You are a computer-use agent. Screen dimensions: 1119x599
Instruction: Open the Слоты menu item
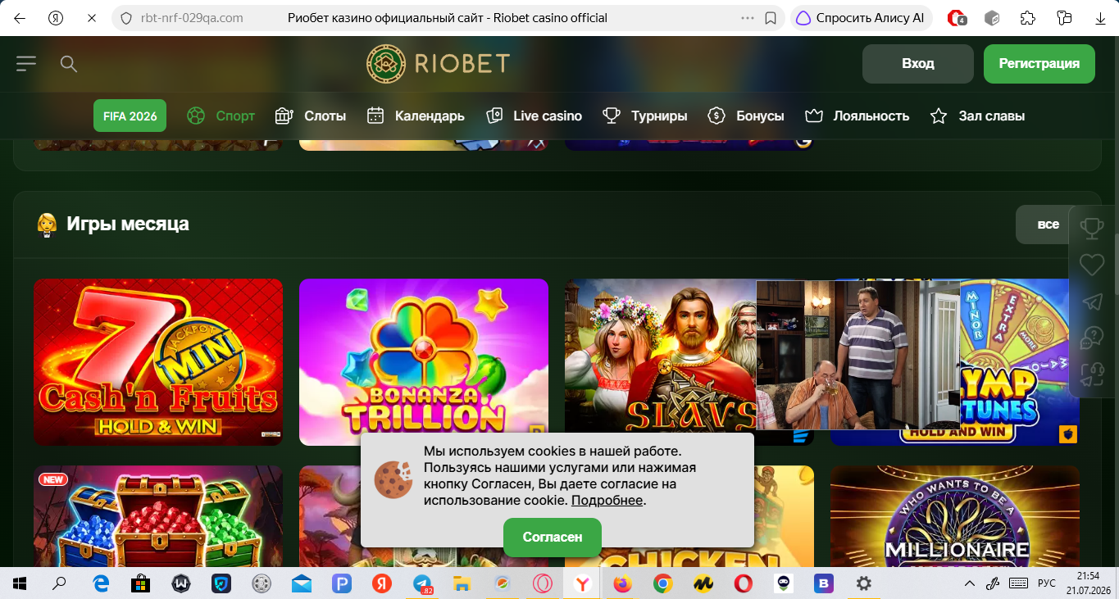311,116
